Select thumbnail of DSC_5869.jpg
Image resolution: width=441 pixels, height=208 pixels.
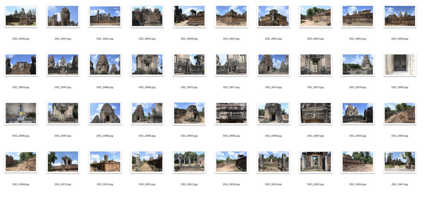[147, 64]
